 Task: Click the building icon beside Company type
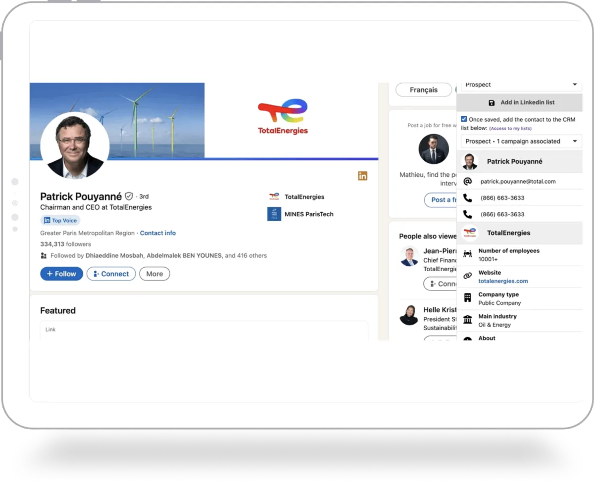467,298
